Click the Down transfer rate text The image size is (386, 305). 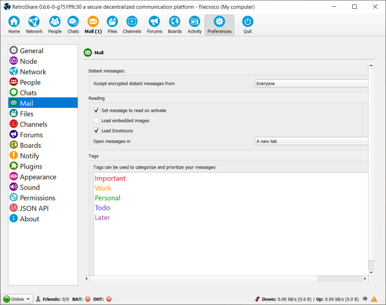pos(286,299)
